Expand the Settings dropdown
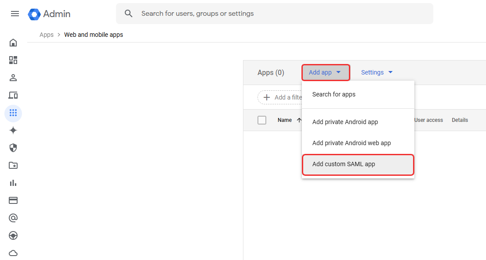Image resolution: width=486 pixels, height=260 pixels. click(377, 73)
